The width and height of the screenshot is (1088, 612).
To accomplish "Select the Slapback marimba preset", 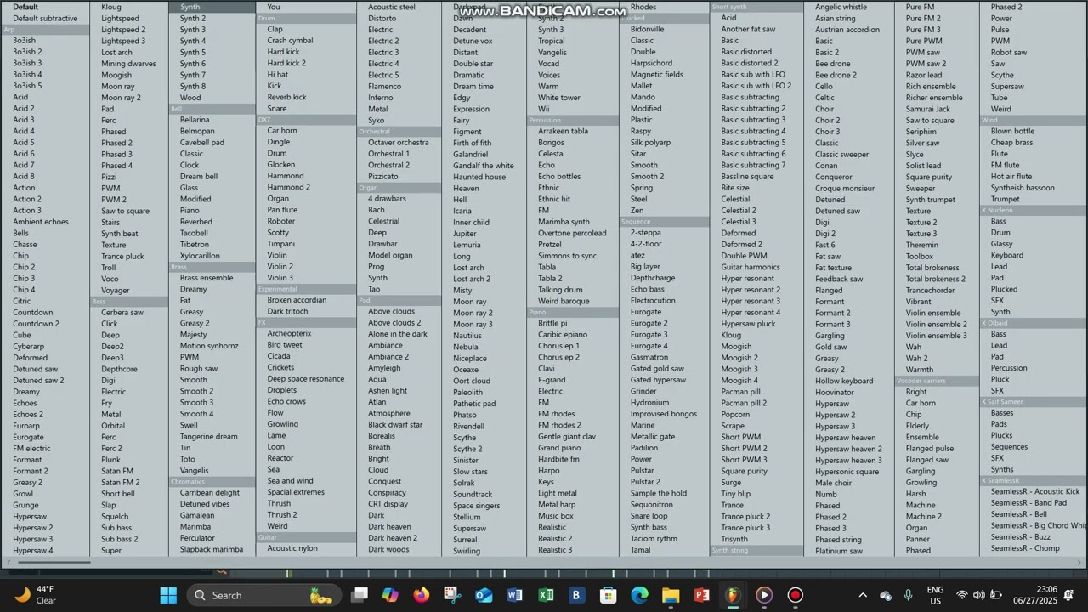I will pyautogui.click(x=212, y=549).
